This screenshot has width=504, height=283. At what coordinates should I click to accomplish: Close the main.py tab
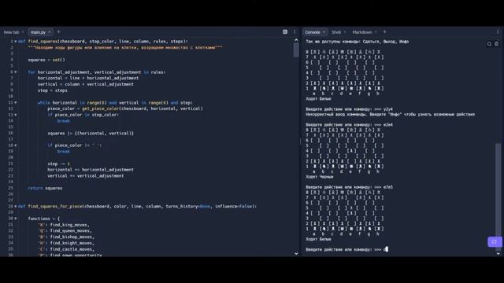pyautogui.click(x=49, y=32)
